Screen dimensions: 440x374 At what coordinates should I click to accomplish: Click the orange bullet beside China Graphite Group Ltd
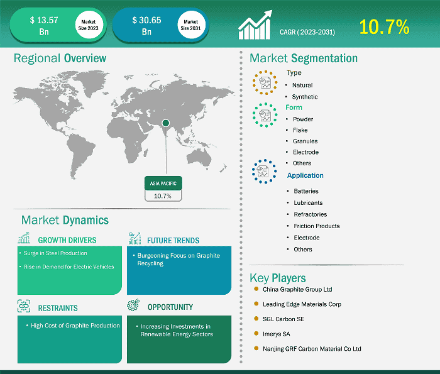click(256, 289)
